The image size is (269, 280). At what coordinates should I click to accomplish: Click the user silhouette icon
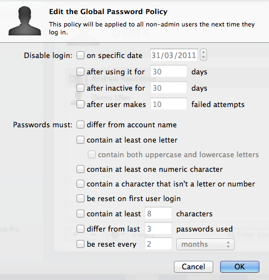click(25, 21)
